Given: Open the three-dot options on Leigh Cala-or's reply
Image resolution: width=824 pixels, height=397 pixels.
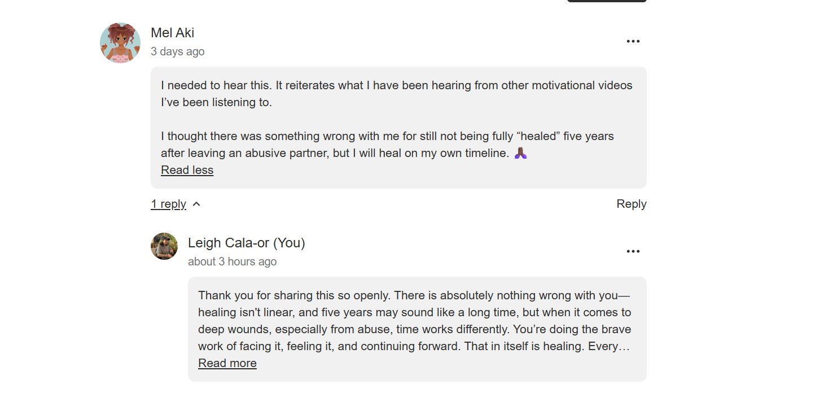Looking at the screenshot, I should coord(633,251).
